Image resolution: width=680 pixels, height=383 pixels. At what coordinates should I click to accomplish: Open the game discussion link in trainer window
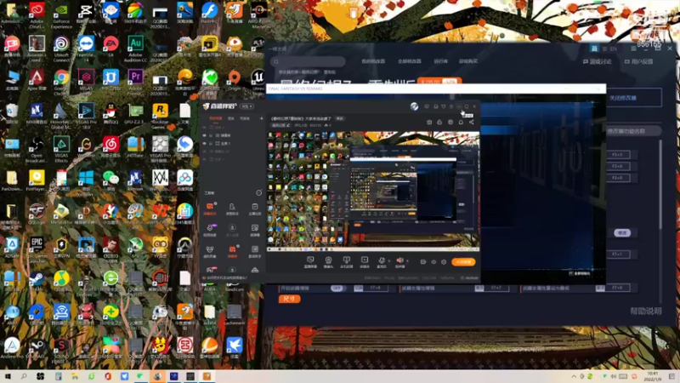598,61
